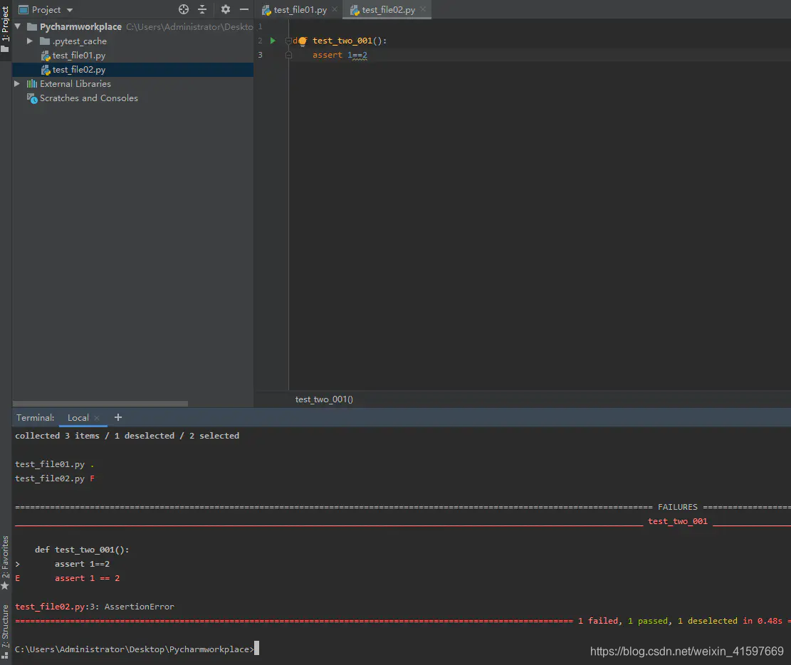Click 'test_file02.py F' result line
Image resolution: width=791 pixels, height=665 pixels.
55,478
